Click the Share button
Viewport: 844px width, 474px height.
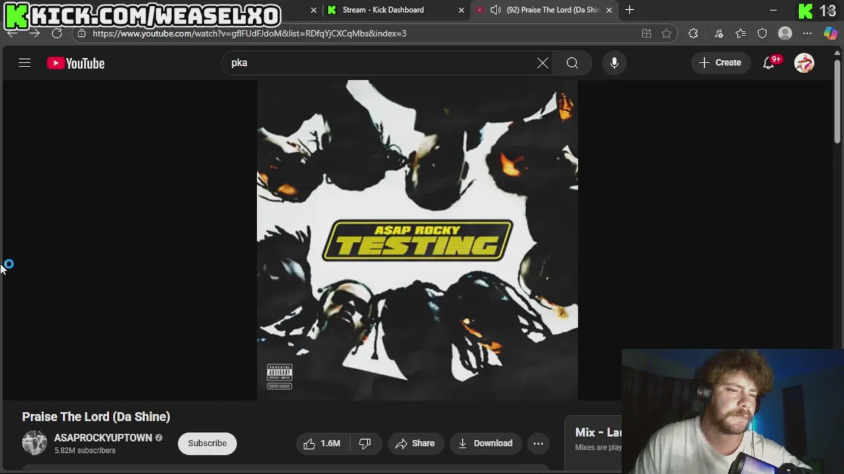pyautogui.click(x=415, y=443)
